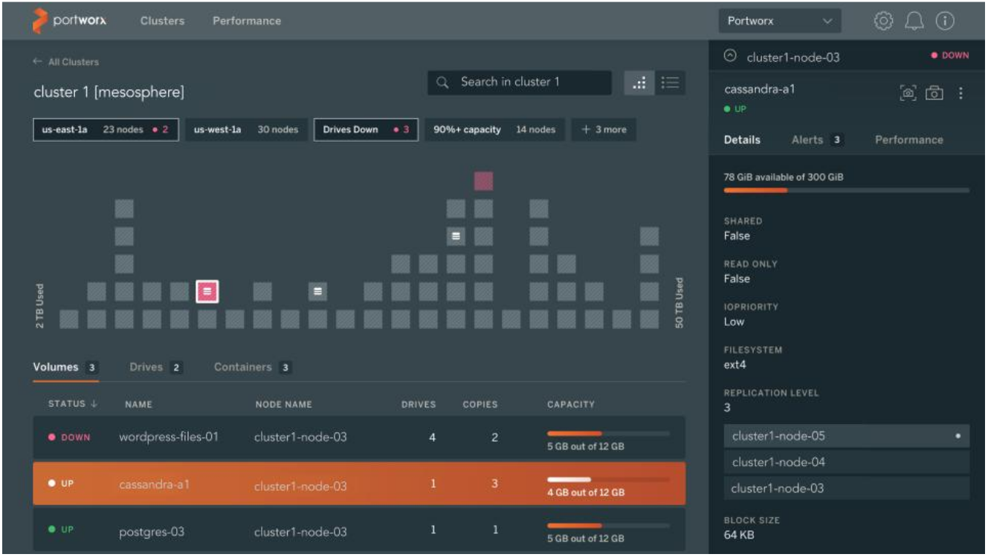
Task: Expand the '+ 3 more' filters
Action: point(603,129)
